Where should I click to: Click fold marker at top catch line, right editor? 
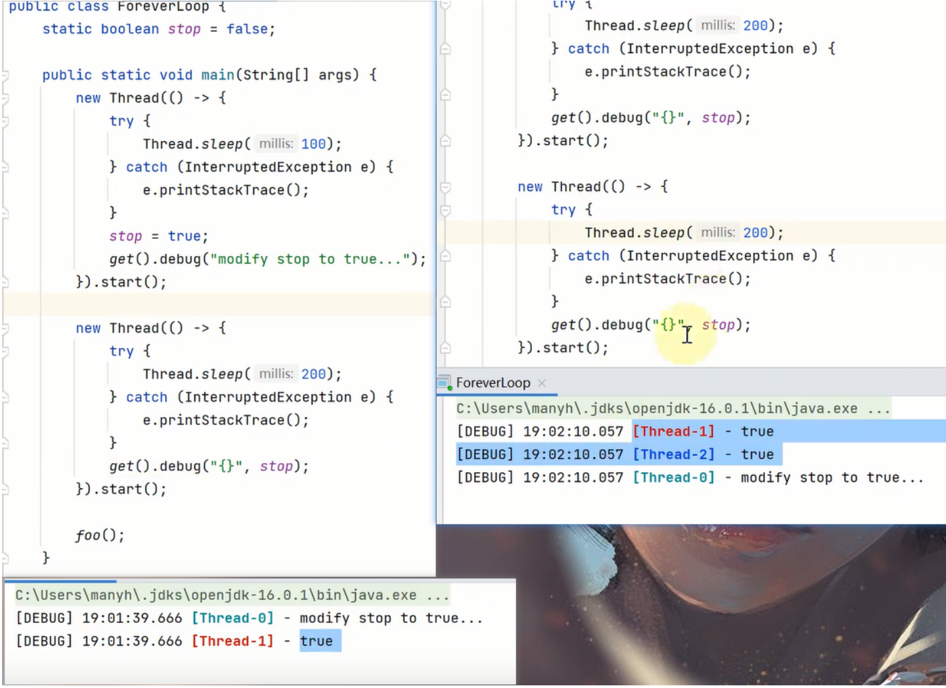click(x=445, y=49)
